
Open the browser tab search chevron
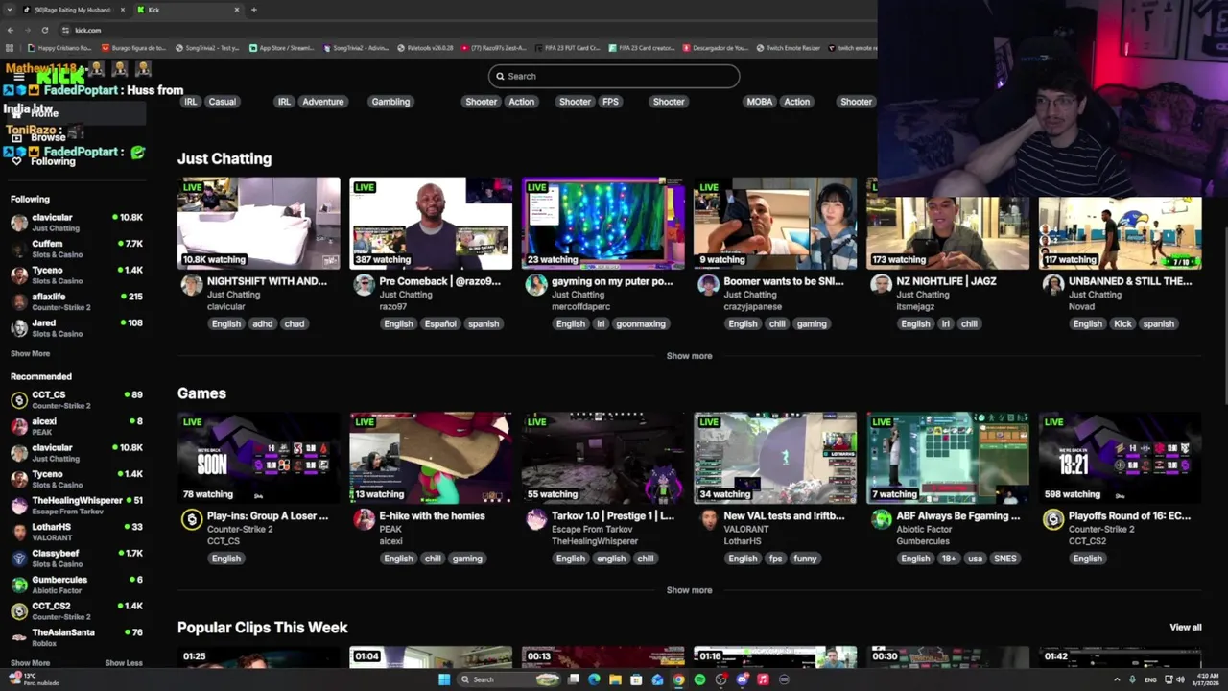click(8, 10)
